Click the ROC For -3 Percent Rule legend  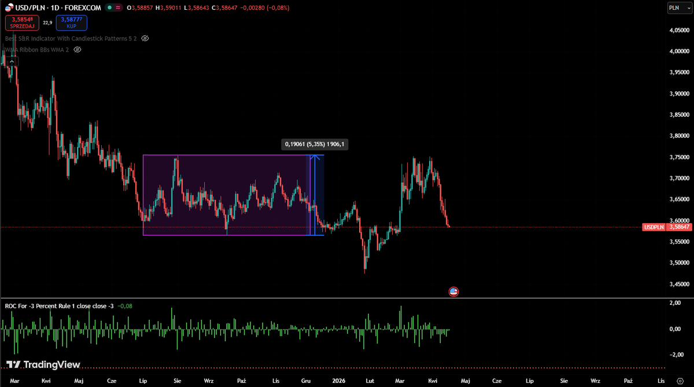[60, 306]
